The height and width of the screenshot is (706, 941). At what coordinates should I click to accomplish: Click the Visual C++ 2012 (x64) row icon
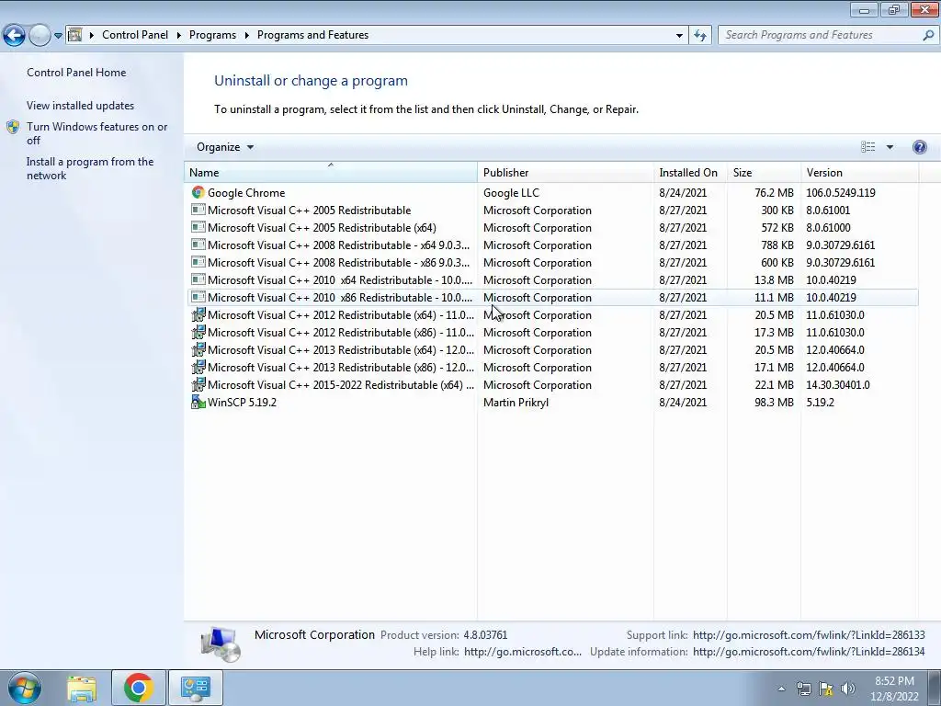pos(198,314)
